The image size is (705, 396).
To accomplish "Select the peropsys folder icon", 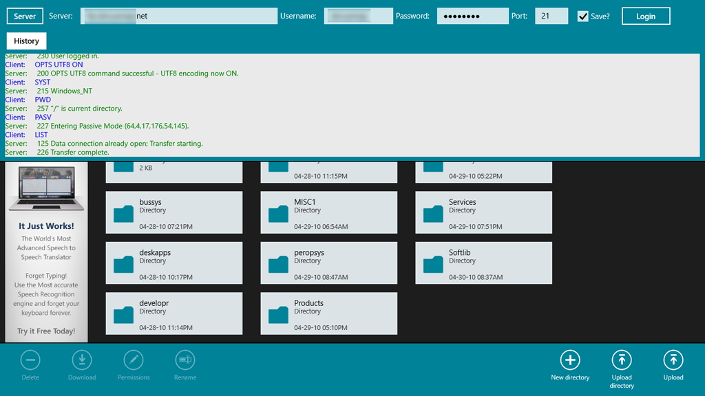I will click(x=278, y=265).
